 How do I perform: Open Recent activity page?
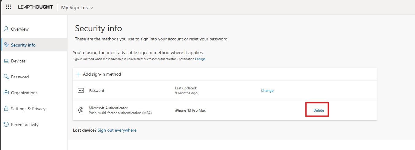click(x=25, y=125)
